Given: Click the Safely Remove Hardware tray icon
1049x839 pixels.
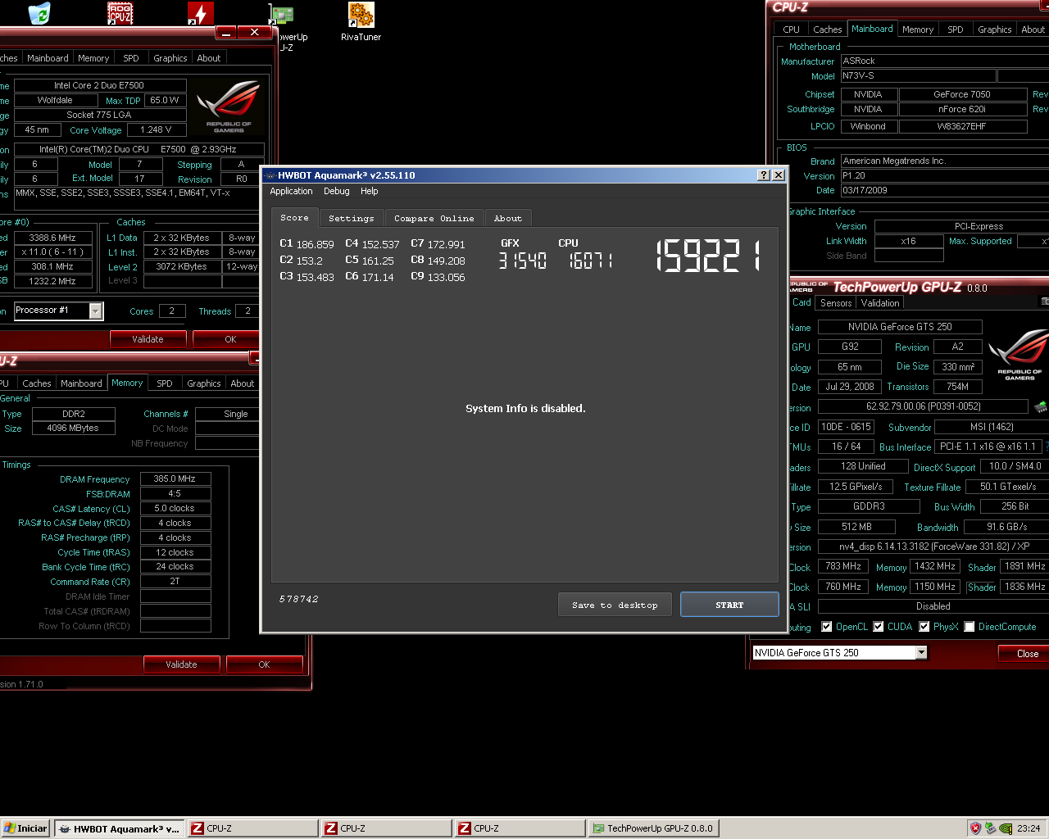Looking at the screenshot, I should [990, 828].
